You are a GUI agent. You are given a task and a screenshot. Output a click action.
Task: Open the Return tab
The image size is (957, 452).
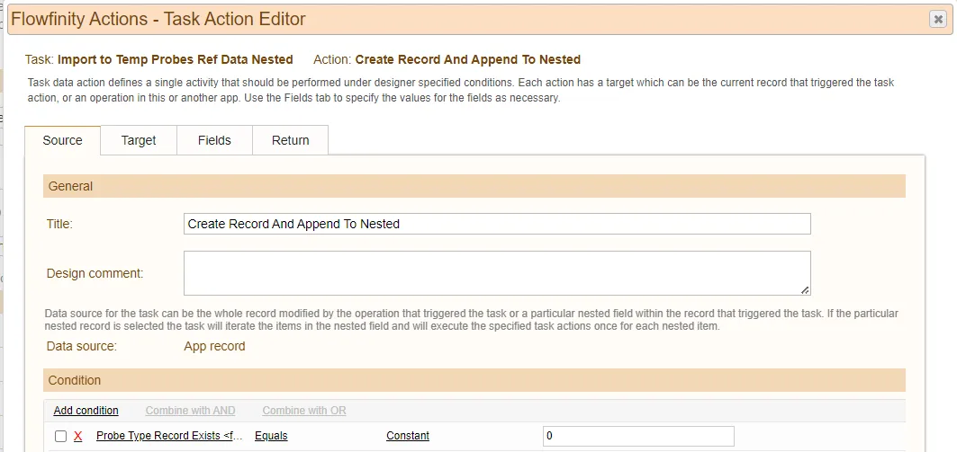[291, 140]
